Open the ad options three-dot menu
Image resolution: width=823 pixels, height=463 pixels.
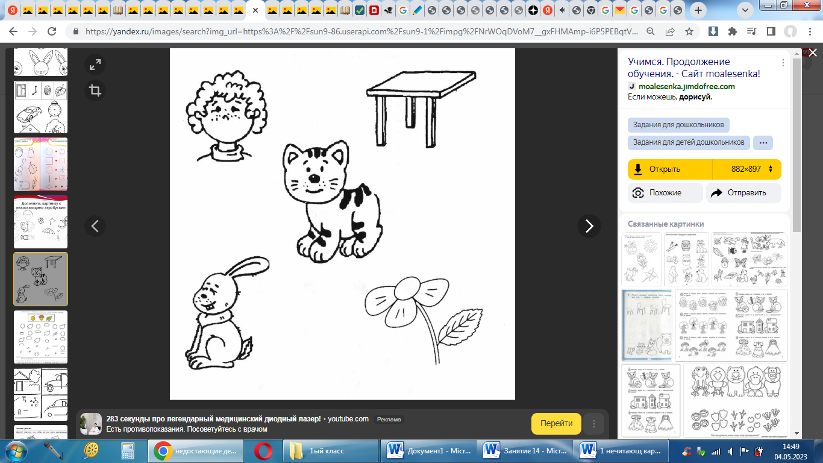594,423
